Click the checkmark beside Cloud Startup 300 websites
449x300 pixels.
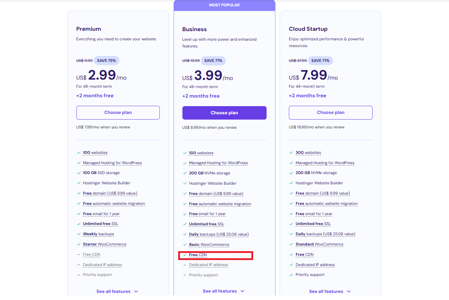coord(291,153)
